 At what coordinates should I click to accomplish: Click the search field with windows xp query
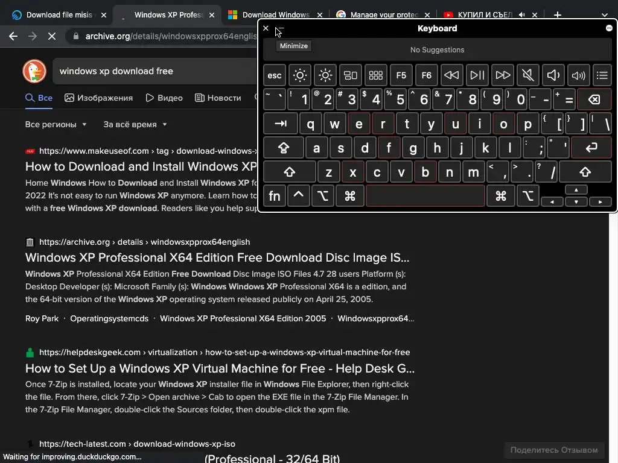(x=154, y=71)
